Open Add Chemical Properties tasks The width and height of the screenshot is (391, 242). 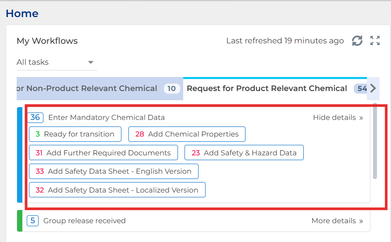(187, 134)
